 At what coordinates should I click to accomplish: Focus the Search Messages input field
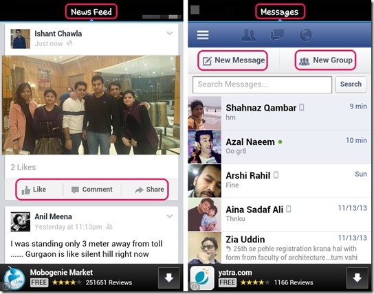(262, 84)
